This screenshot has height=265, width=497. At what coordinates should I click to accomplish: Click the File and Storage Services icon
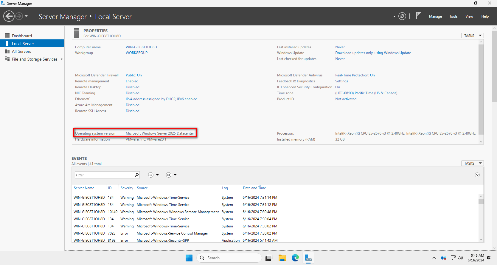tap(7, 59)
